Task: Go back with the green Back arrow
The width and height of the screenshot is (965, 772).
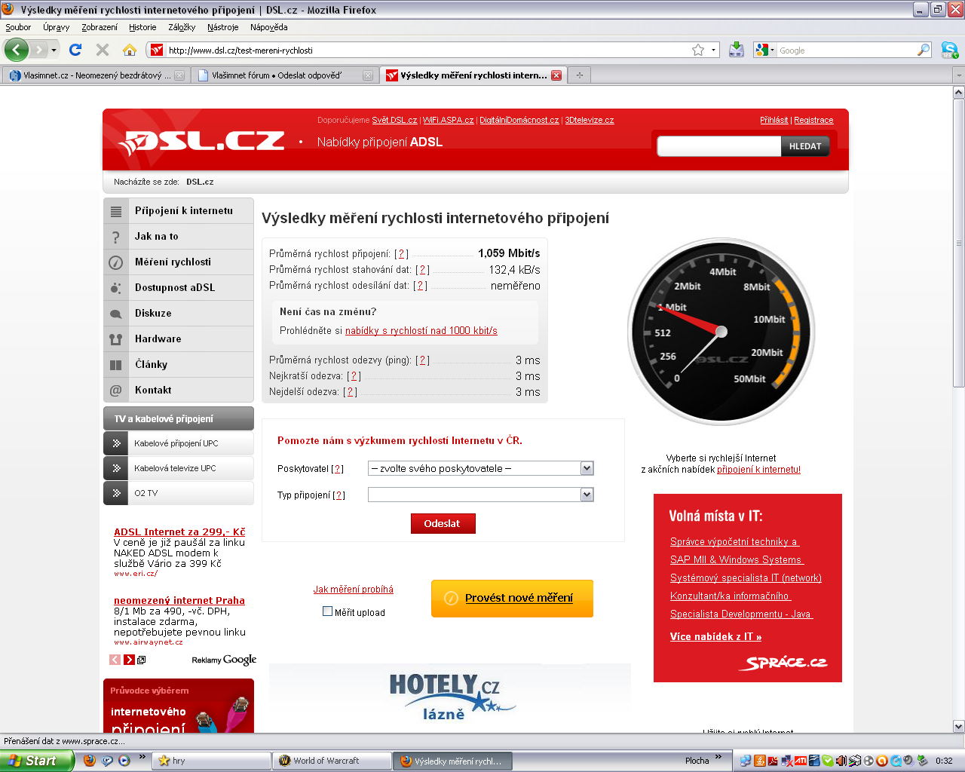Action: (17, 50)
